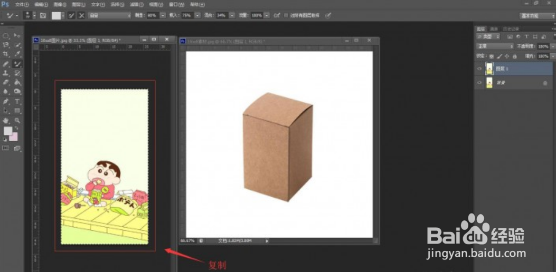Open Load value dropdown arrow

197,16
